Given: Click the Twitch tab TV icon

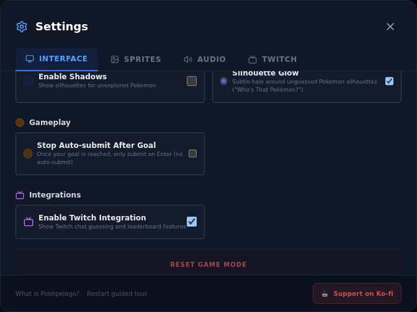Looking at the screenshot, I should click(253, 59).
